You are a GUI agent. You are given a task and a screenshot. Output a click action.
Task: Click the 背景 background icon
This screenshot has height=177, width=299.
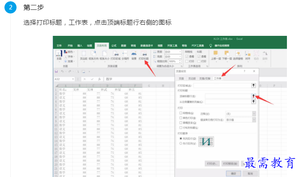[134, 56]
